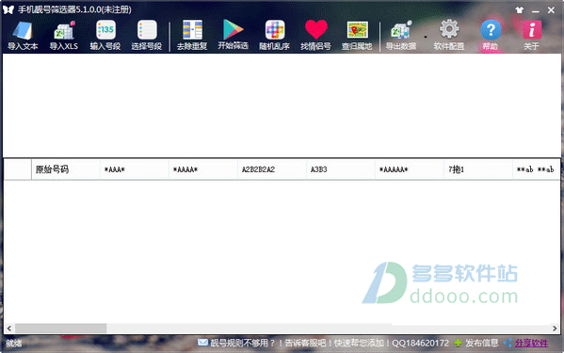Minimize the window
Image resolution: width=564 pixels, height=353 pixels.
click(x=535, y=10)
